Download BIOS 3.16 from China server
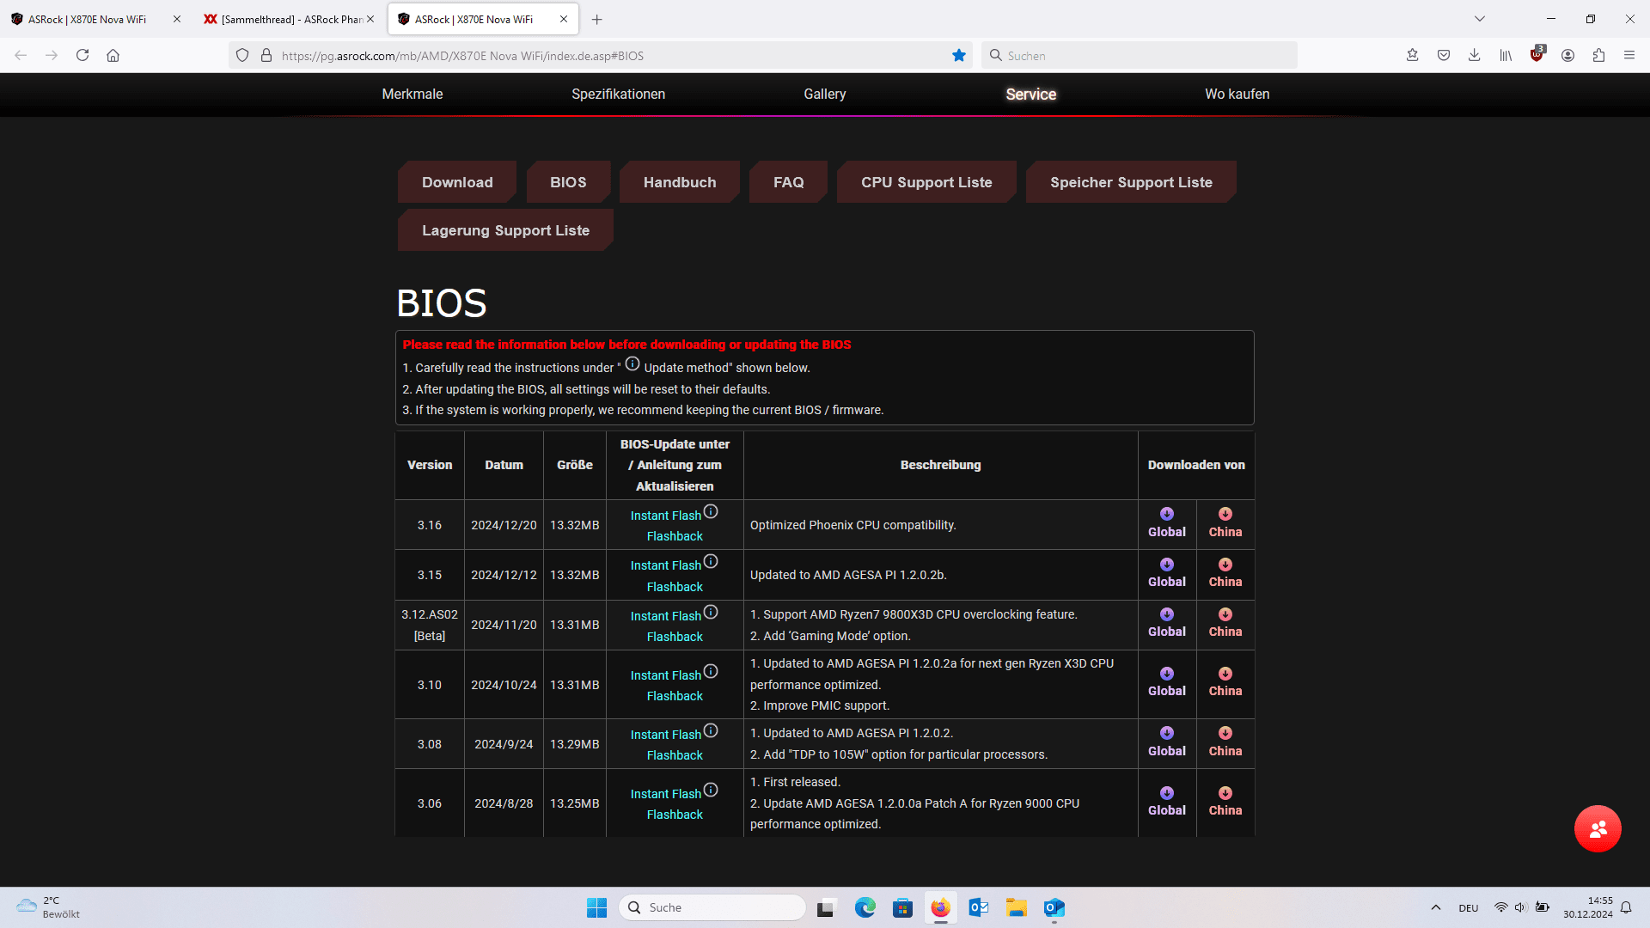1650x928 pixels. point(1225,523)
